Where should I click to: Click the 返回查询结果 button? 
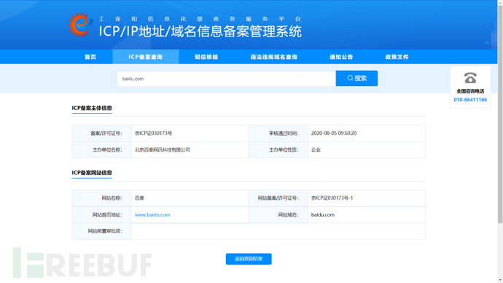click(x=249, y=259)
